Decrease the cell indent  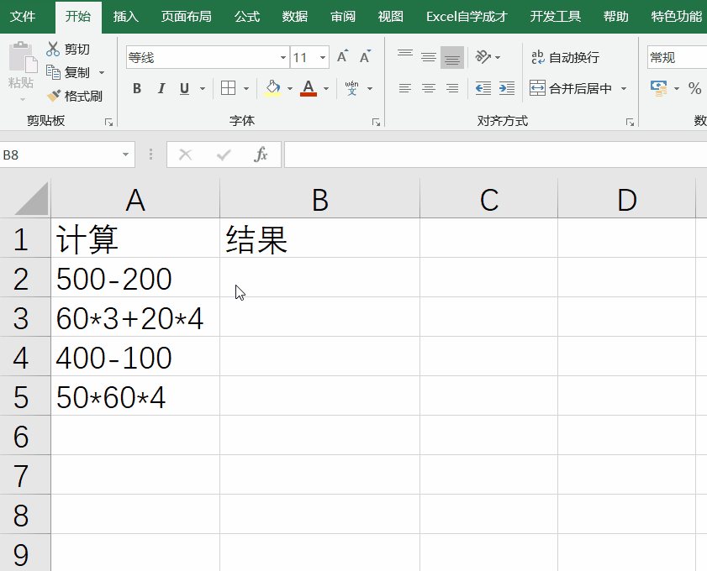point(483,88)
